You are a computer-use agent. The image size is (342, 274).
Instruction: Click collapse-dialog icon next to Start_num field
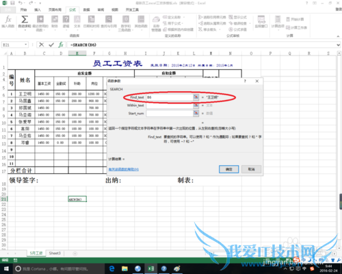(196, 113)
